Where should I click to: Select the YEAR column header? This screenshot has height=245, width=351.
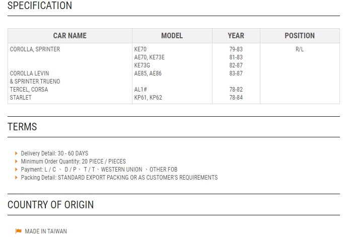tap(236, 36)
